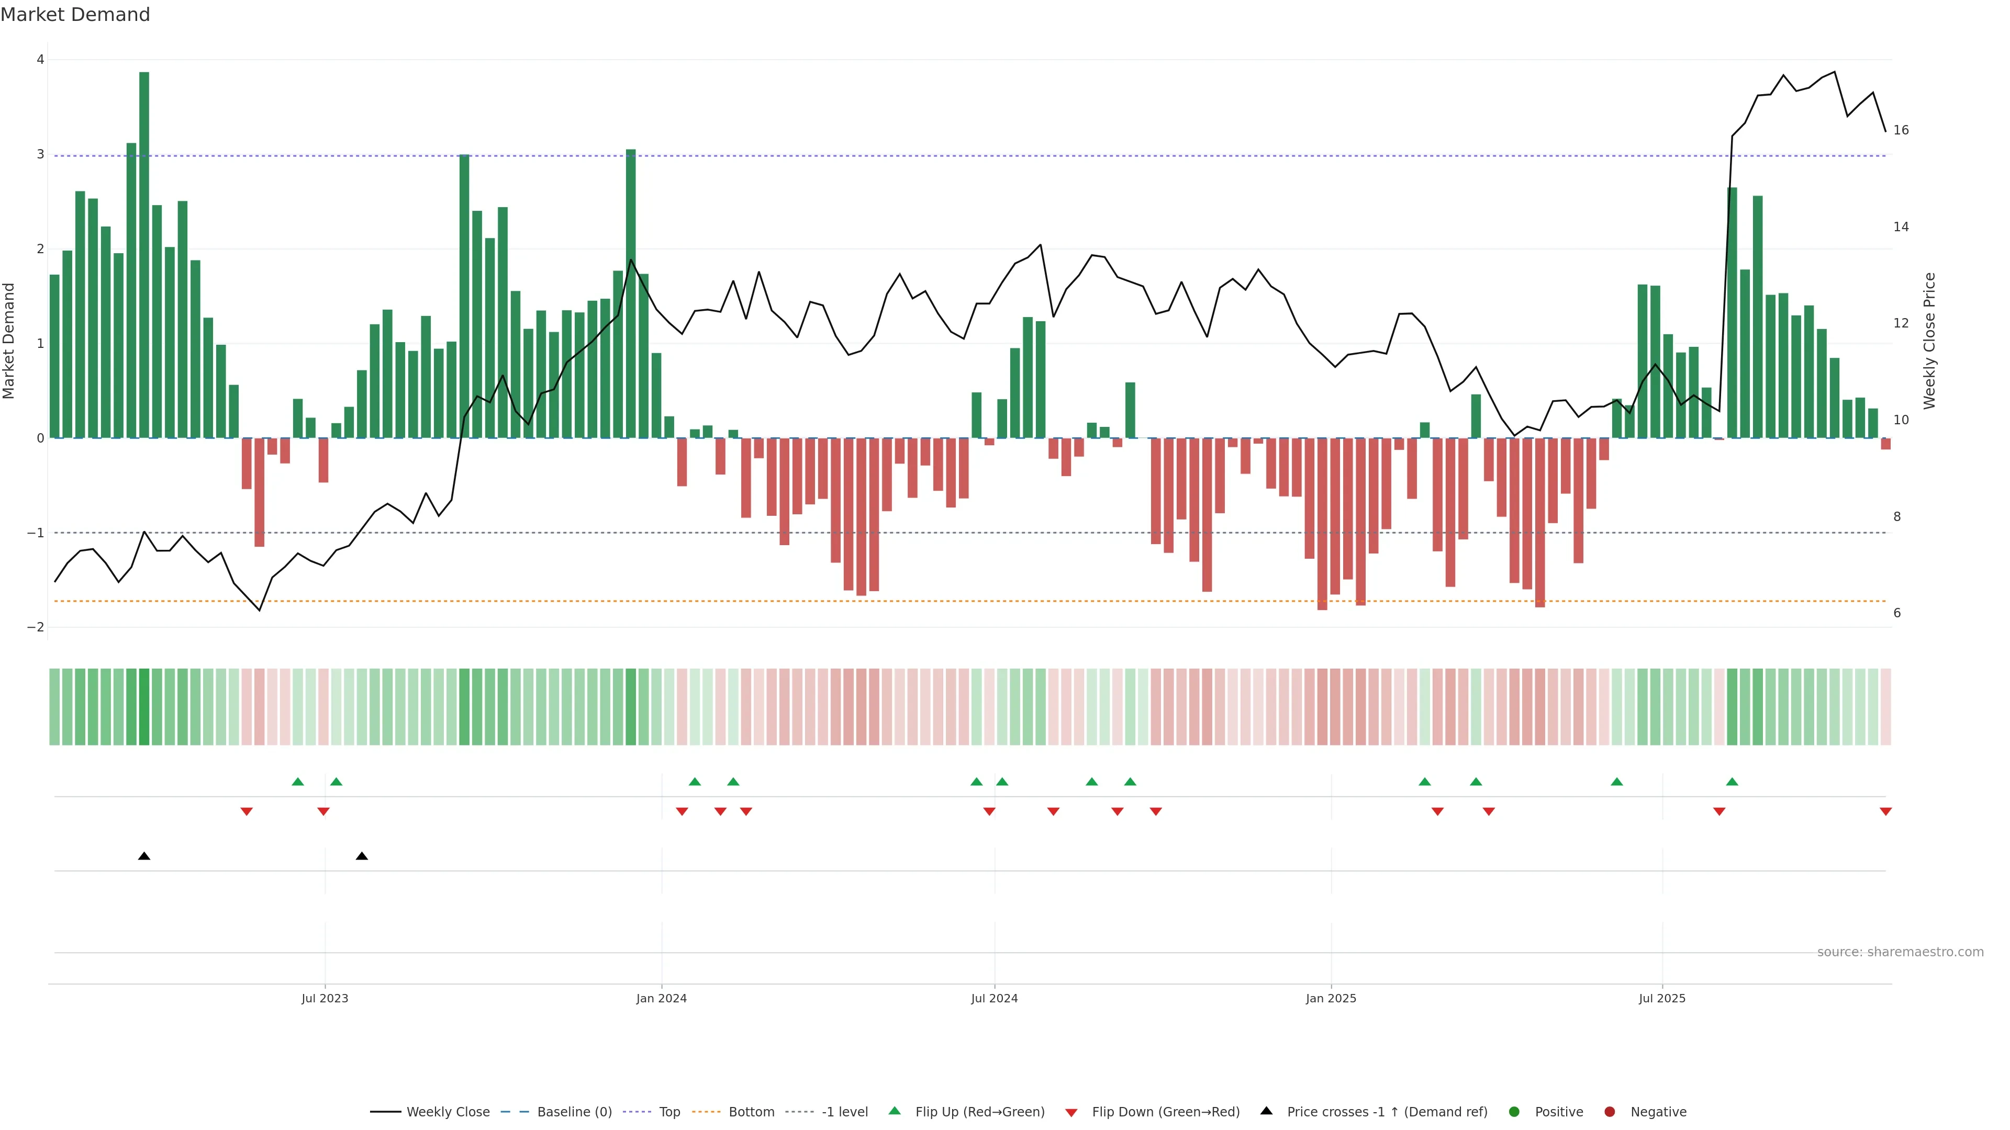Toggle the Weekly Close legend entry

click(x=447, y=1111)
